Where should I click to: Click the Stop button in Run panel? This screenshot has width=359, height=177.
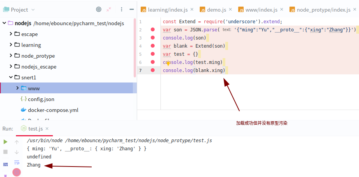(5, 152)
